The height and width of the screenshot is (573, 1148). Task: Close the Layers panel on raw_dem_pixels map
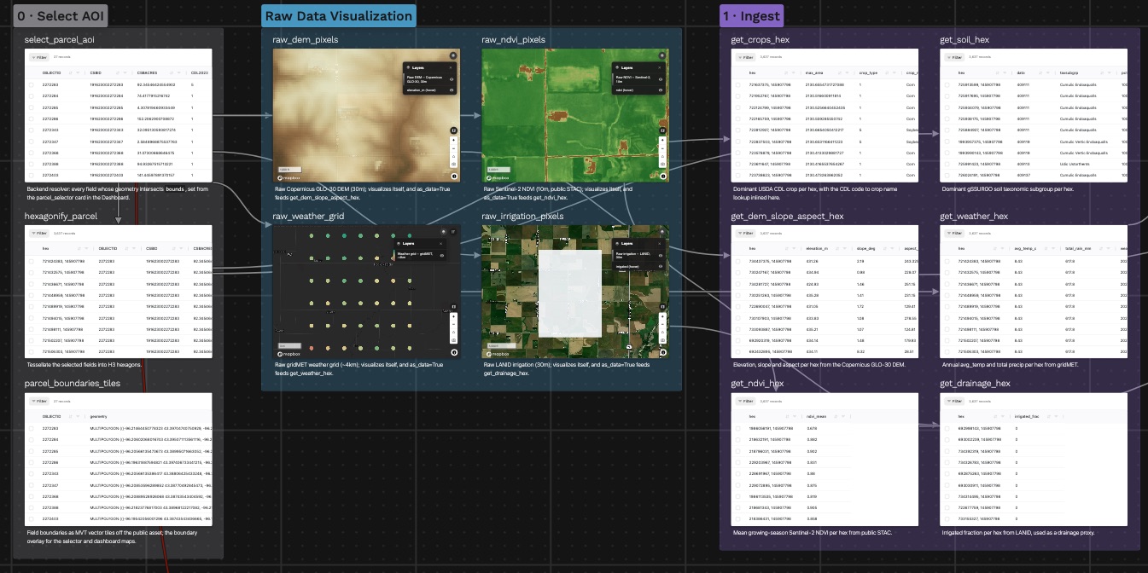click(x=451, y=67)
